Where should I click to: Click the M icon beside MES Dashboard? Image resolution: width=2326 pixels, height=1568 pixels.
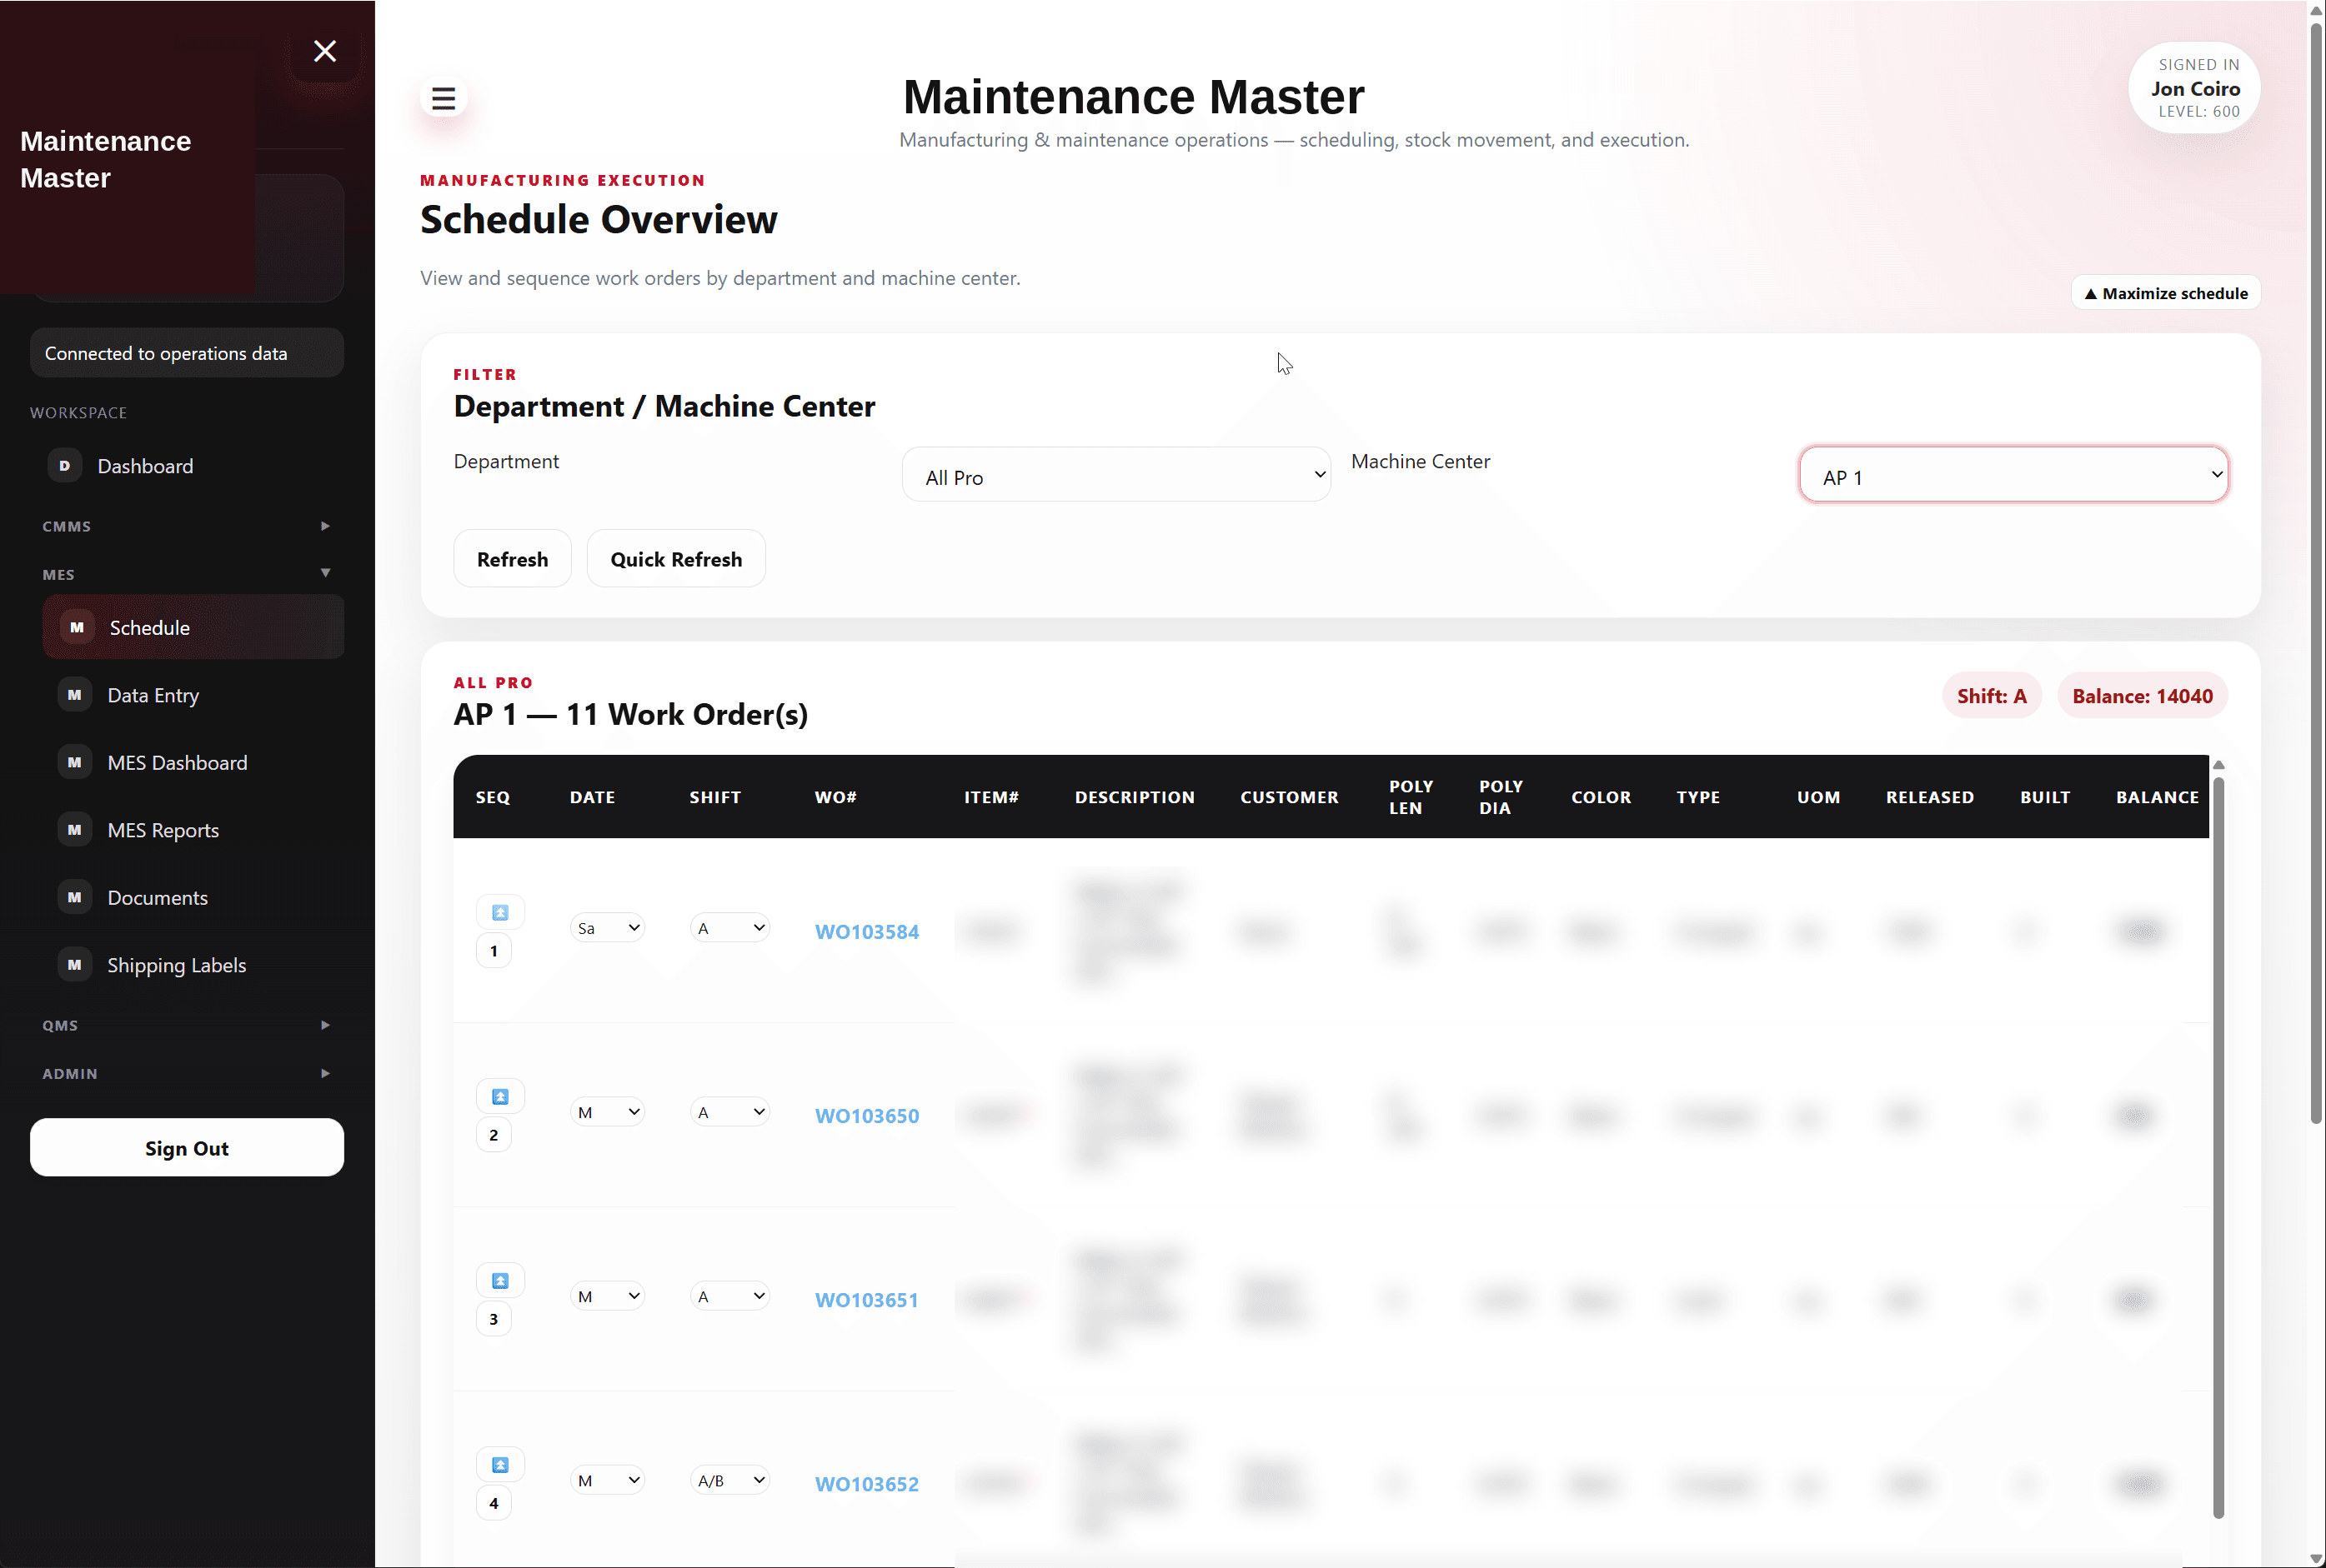pos(75,763)
